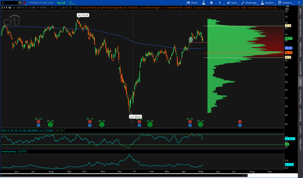Click the earnings phone icon labeled $1.87
The image size is (303, 178).
(190, 122)
